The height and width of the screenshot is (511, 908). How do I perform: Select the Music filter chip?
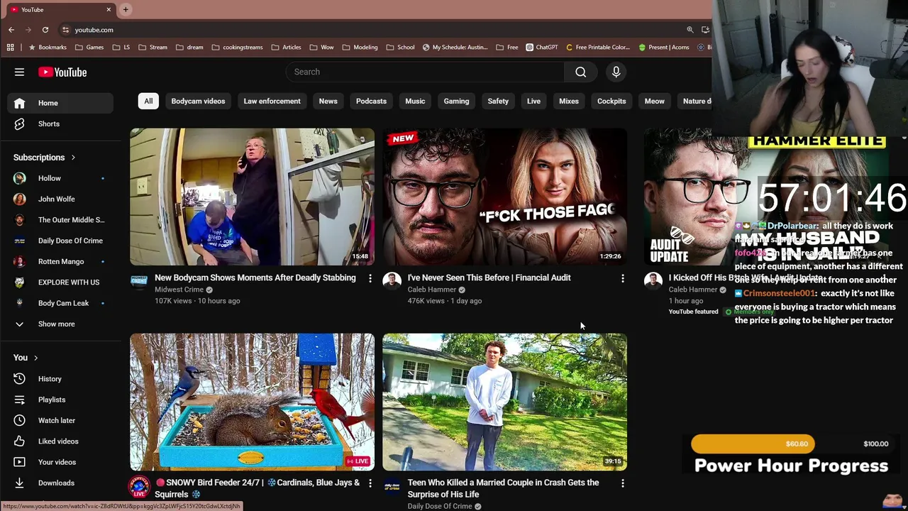[415, 101]
